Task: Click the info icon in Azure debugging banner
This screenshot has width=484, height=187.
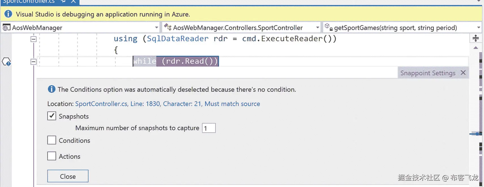Action: pos(8,14)
